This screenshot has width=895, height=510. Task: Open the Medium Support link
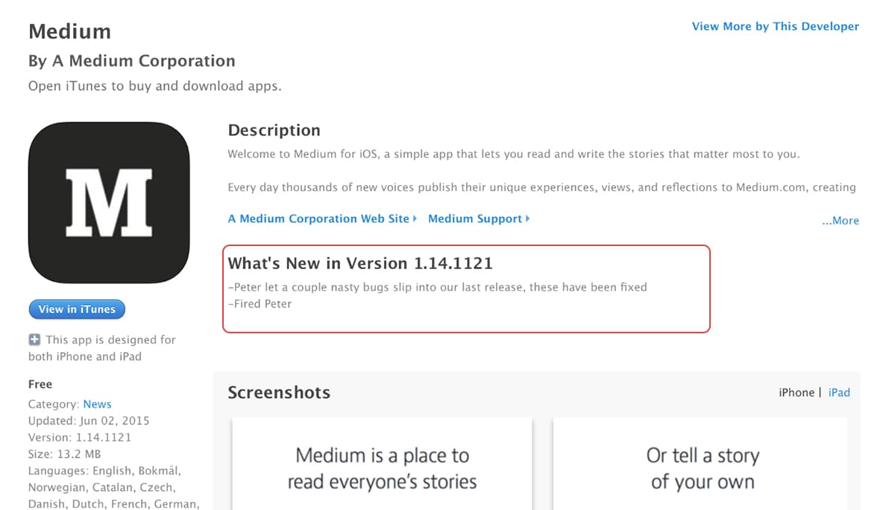[x=474, y=218]
